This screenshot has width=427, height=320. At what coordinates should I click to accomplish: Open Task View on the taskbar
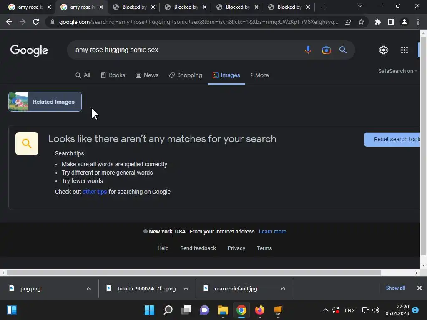point(186,310)
